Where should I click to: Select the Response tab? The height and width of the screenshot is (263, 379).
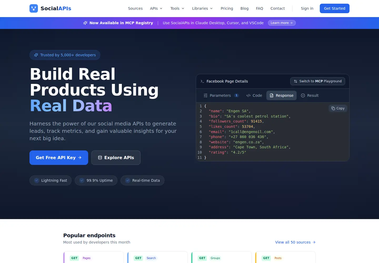click(x=281, y=95)
